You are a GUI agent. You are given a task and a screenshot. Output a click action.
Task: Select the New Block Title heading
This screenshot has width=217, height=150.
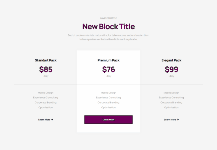tap(108, 27)
